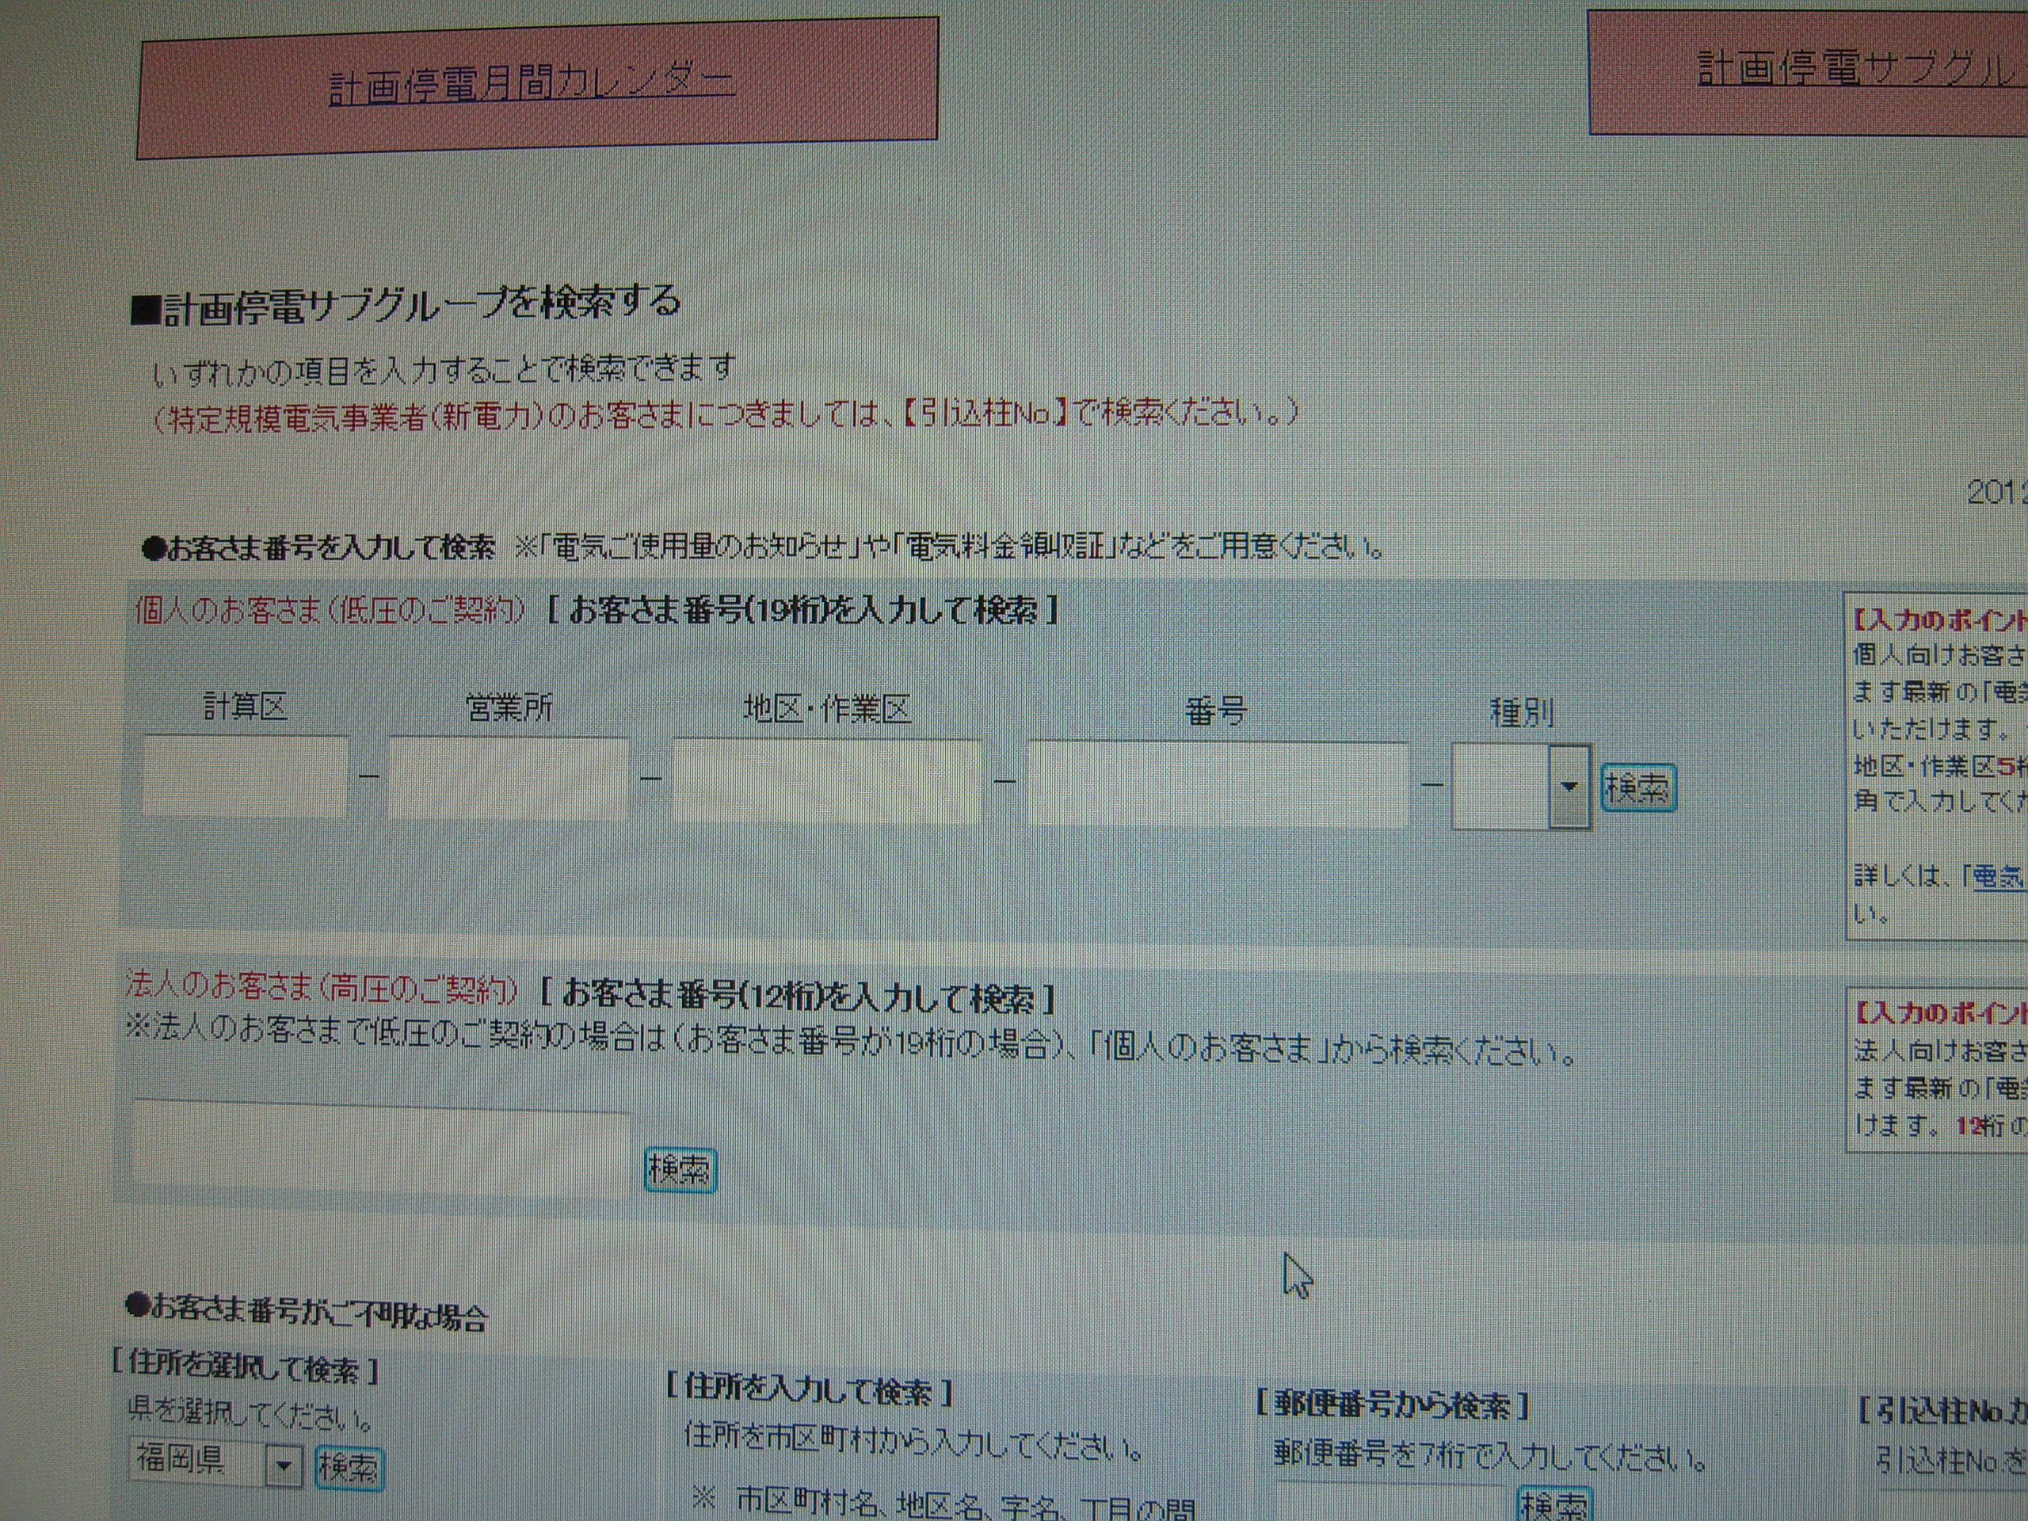This screenshot has width=2028, height=1521.
Task: Click the text お客さま番号がご不明な場合
Action: click(307, 1312)
